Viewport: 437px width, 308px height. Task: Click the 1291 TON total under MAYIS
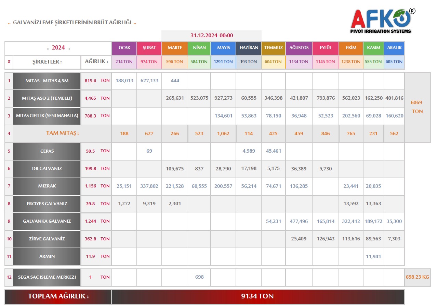223,62
